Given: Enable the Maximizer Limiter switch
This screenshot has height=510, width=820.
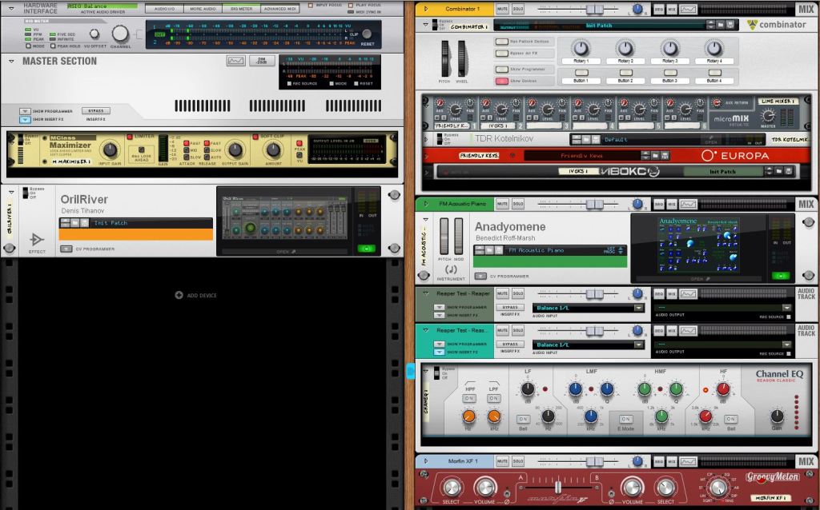Looking at the screenshot, I should (130, 137).
